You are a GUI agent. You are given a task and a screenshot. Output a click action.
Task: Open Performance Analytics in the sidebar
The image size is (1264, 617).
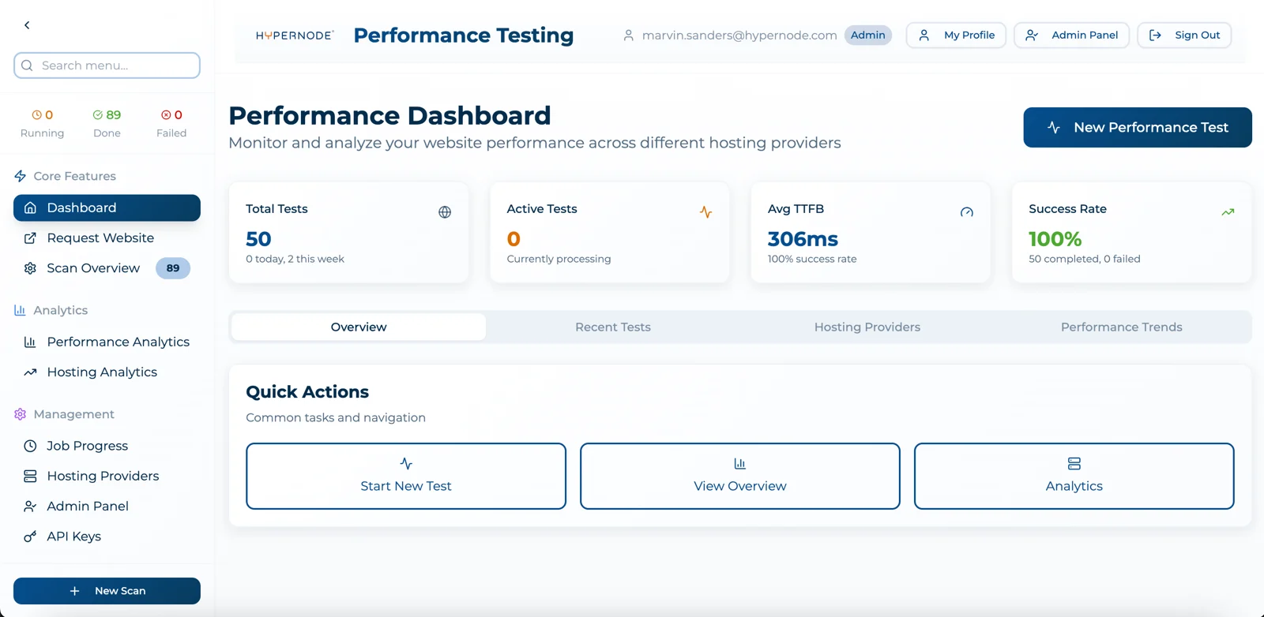tap(107, 342)
